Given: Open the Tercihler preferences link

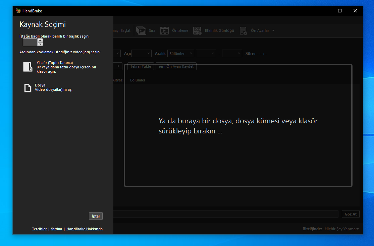Looking at the screenshot, I should (39, 229).
